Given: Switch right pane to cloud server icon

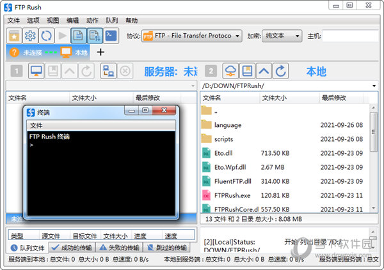Looking at the screenshot, I should (x=230, y=71).
